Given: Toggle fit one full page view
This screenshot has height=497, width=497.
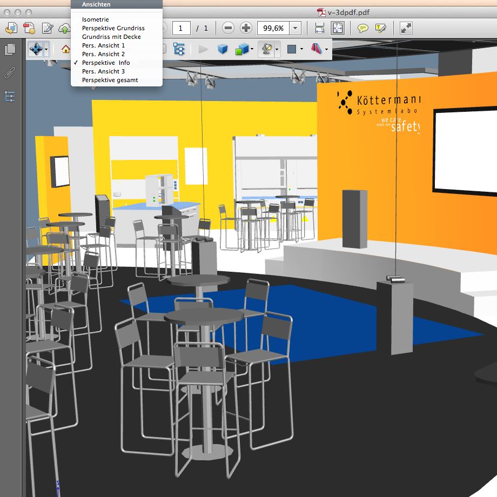Looking at the screenshot, I should (x=337, y=28).
